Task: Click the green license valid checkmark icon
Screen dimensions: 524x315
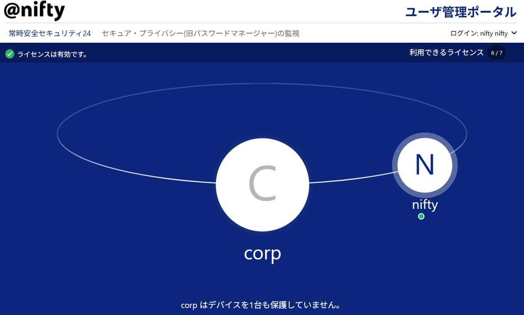Action: coord(10,54)
